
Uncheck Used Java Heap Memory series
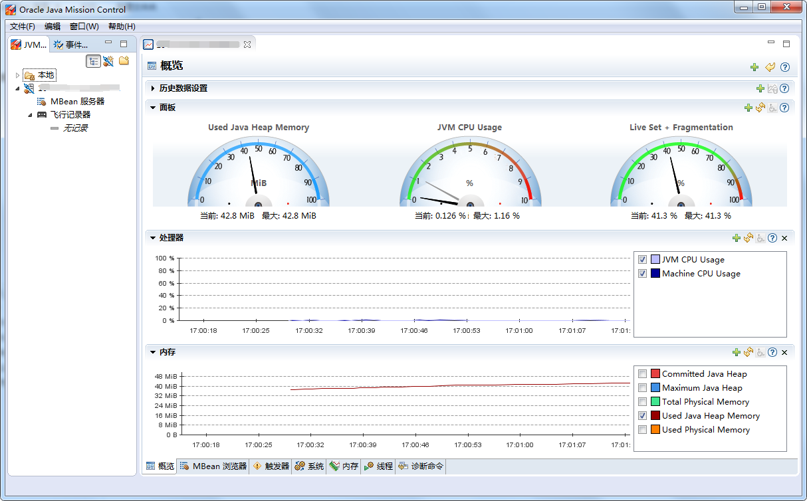point(643,416)
